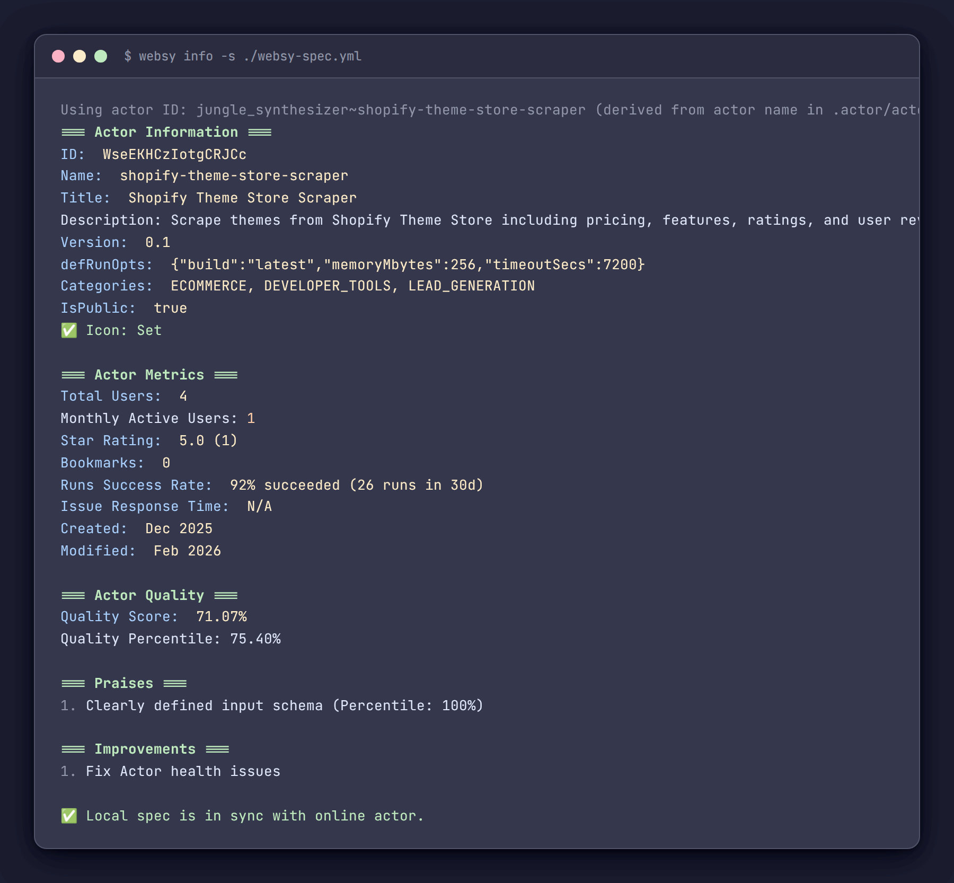Image resolution: width=954 pixels, height=883 pixels.
Task: Click the Name: label
Action: coord(82,175)
